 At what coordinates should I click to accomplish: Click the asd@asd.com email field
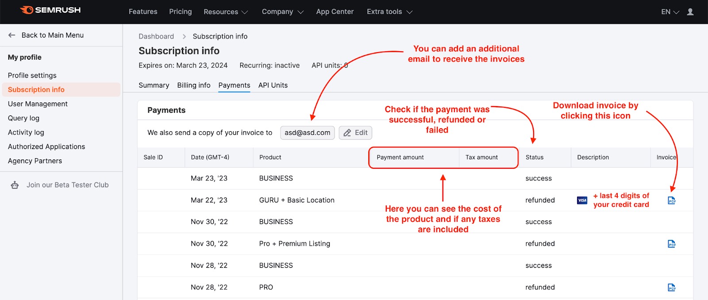pyautogui.click(x=308, y=133)
